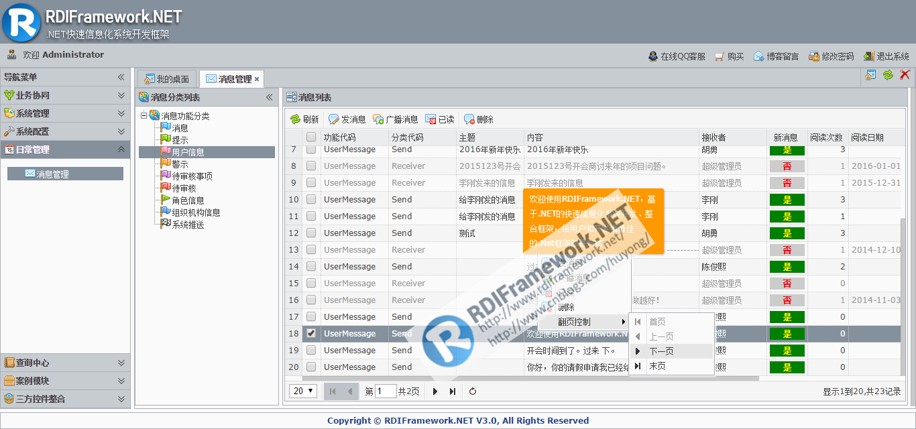Click the 已读 mark-read toolbar button

440,119
